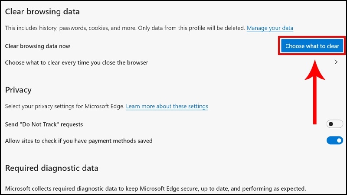
Task: Follow "Learn more about these settings" link
Action: (167, 106)
